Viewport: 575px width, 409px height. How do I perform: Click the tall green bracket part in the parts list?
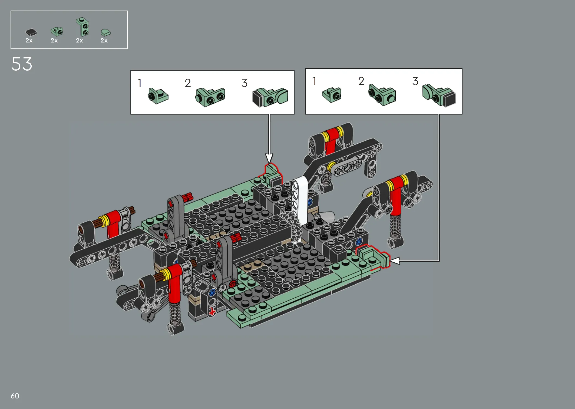82,27
